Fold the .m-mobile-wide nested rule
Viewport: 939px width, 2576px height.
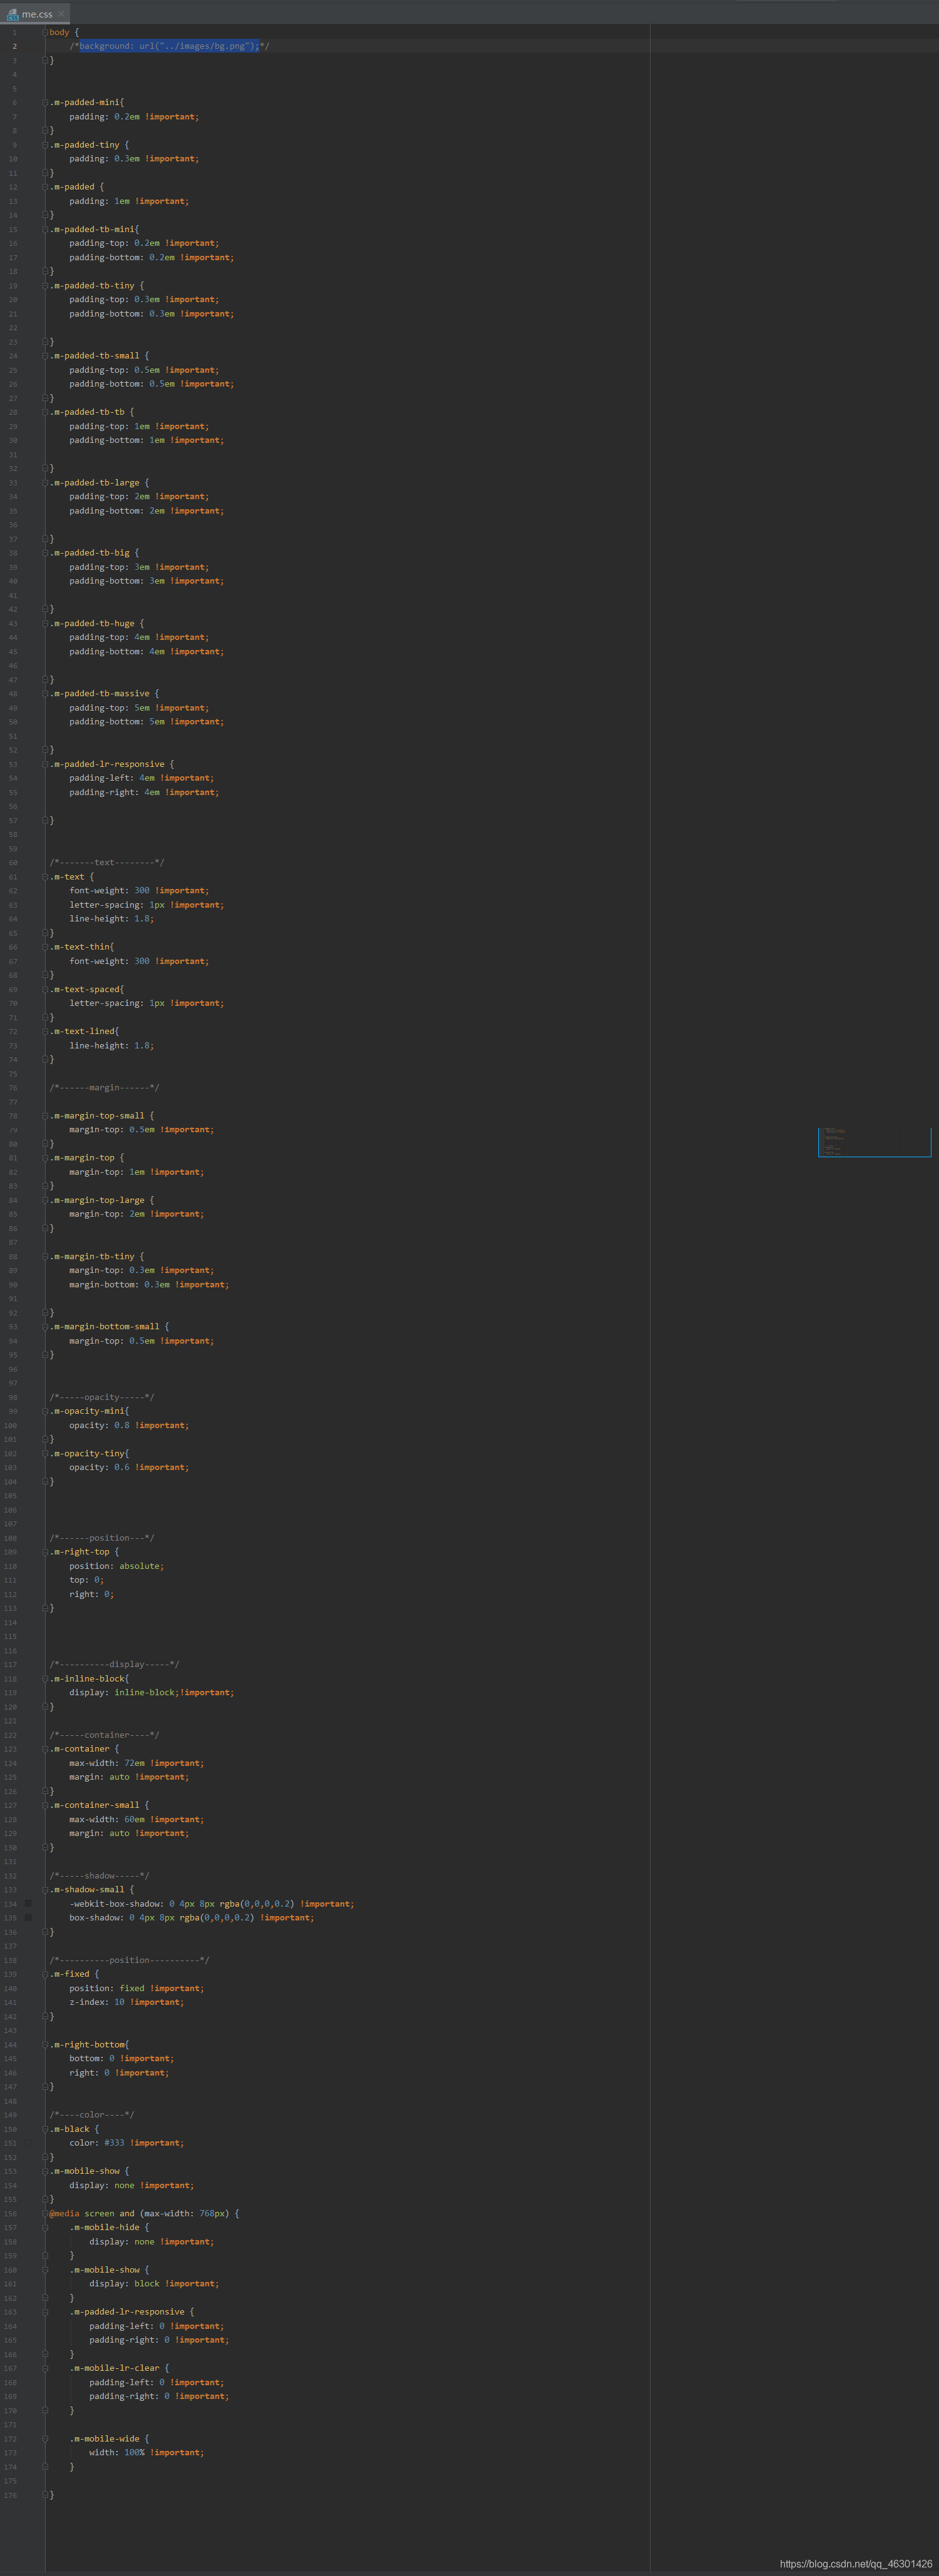coord(45,2438)
